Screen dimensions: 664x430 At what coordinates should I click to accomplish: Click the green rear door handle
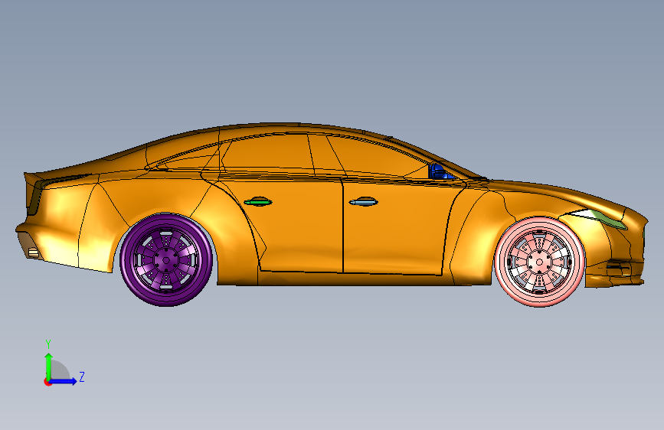[x=258, y=202]
